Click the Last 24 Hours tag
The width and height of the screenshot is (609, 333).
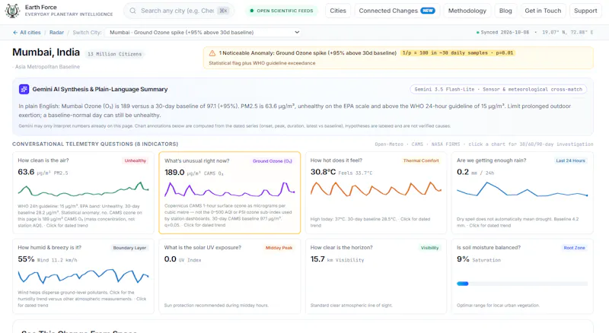coord(570,160)
